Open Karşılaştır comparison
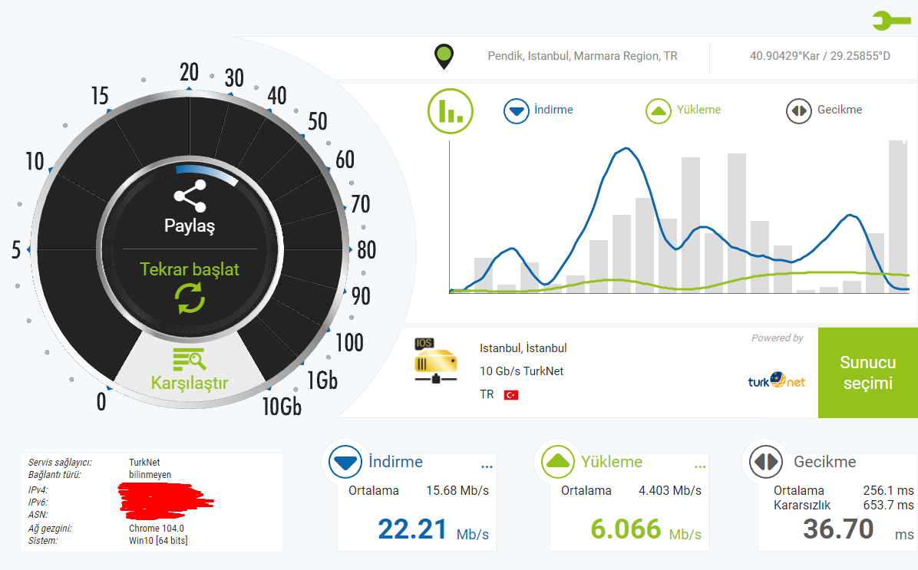 pos(190,383)
